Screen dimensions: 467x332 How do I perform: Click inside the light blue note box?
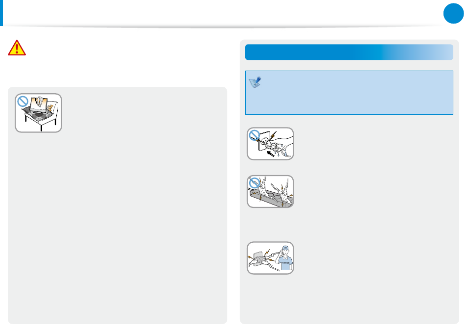[349, 93]
